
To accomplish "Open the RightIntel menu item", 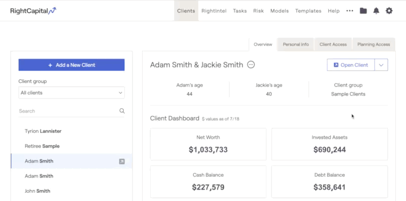I will (x=214, y=11).
